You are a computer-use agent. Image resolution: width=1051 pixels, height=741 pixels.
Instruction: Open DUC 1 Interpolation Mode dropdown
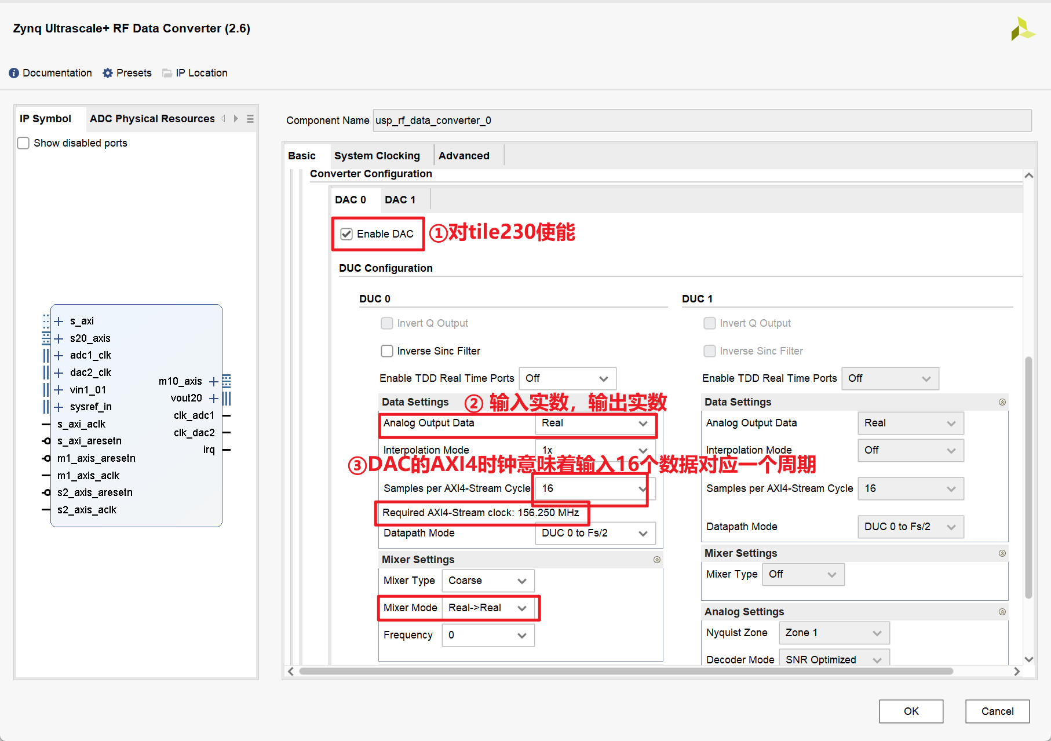tap(910, 450)
